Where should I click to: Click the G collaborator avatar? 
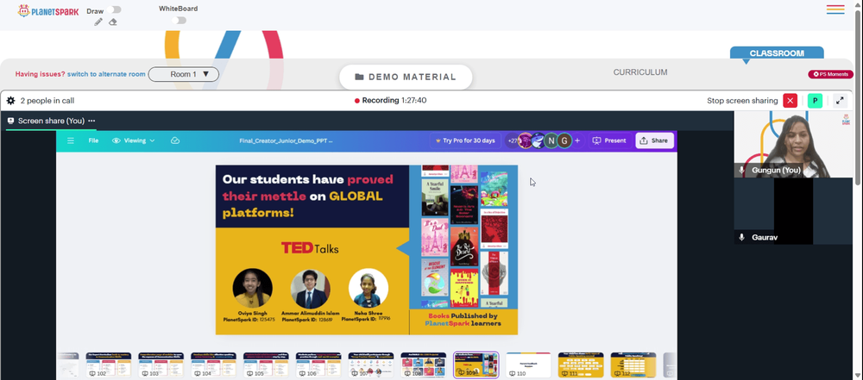(x=564, y=140)
